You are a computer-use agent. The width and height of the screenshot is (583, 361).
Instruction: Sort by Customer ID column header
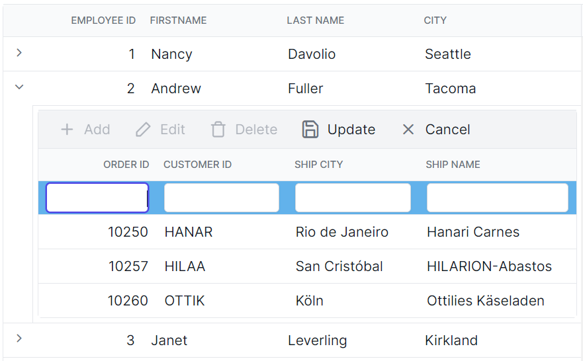click(197, 165)
